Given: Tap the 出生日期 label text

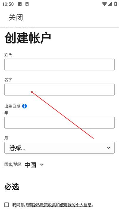Looking at the screenshot, I should 12,106.
